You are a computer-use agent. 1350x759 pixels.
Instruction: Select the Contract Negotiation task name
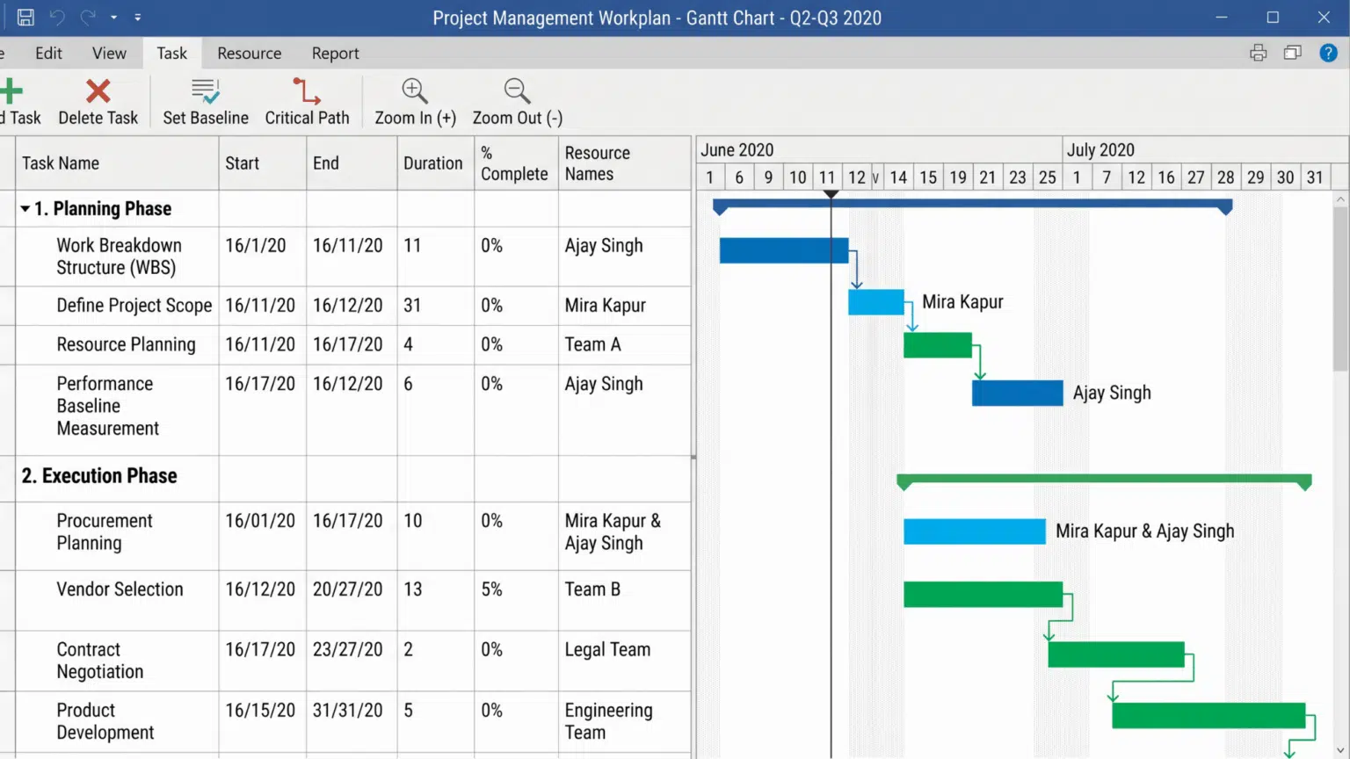tap(99, 661)
